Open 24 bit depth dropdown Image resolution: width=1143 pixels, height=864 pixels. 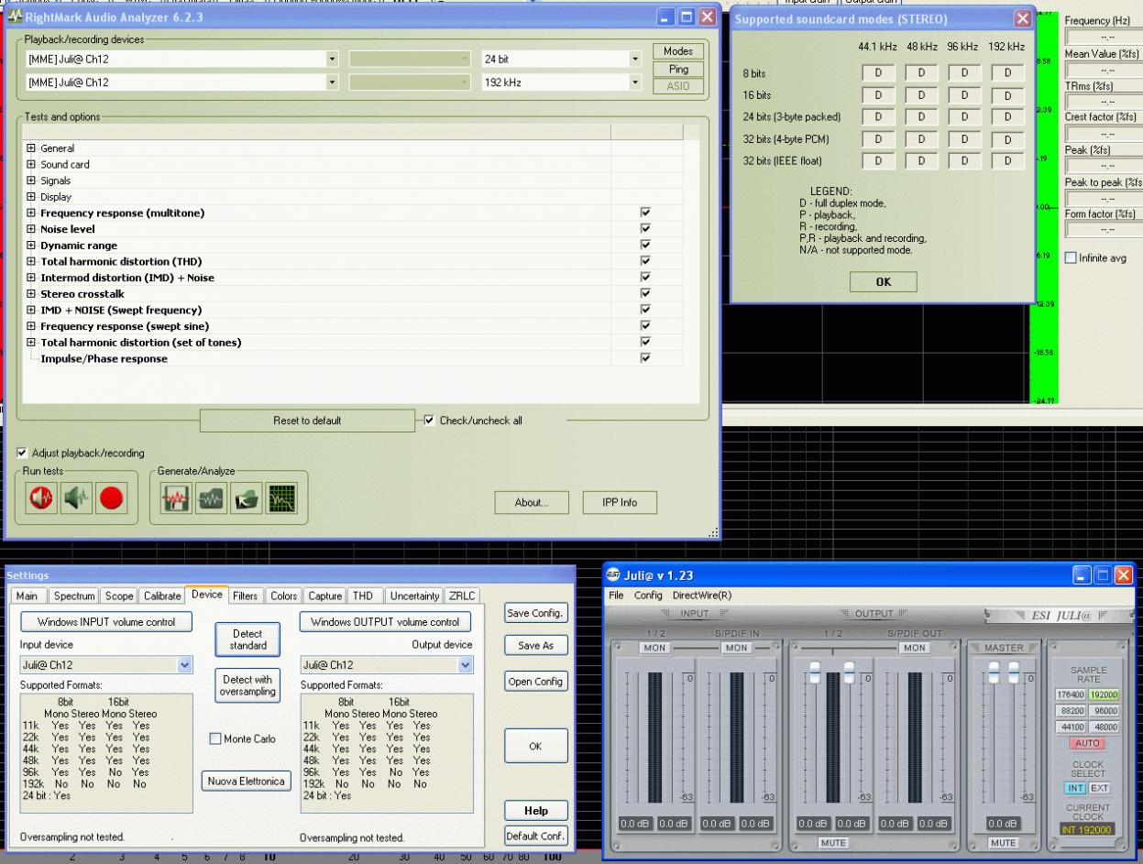coord(634,59)
